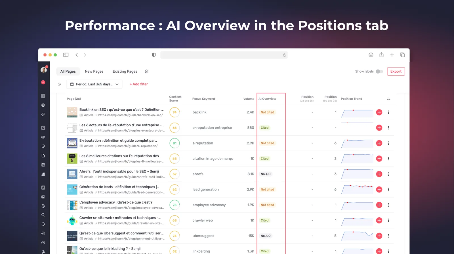Click the browser address bar field
The width and height of the screenshot is (454, 254).
[x=224, y=55]
